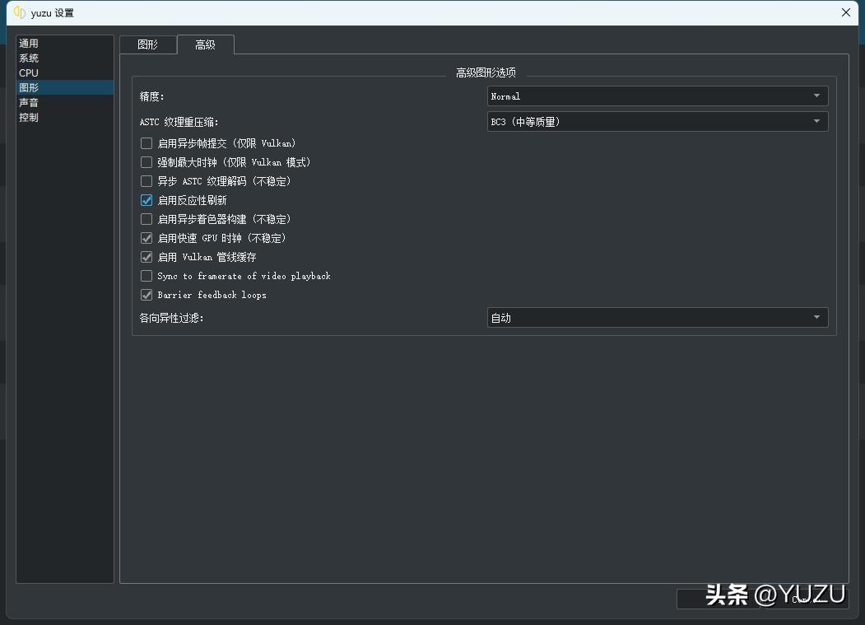The height and width of the screenshot is (625, 865).
Task: Open the CPU settings category
Action: 28,72
